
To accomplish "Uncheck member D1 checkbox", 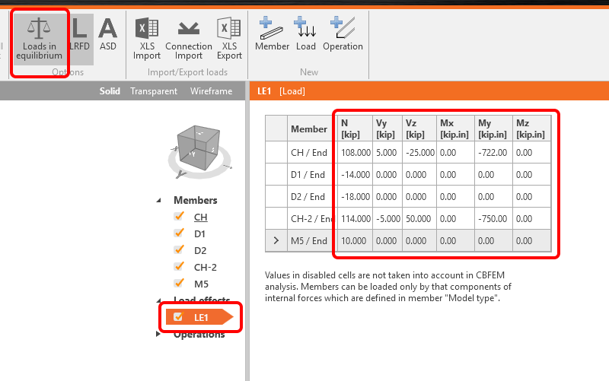I will tap(179, 233).
